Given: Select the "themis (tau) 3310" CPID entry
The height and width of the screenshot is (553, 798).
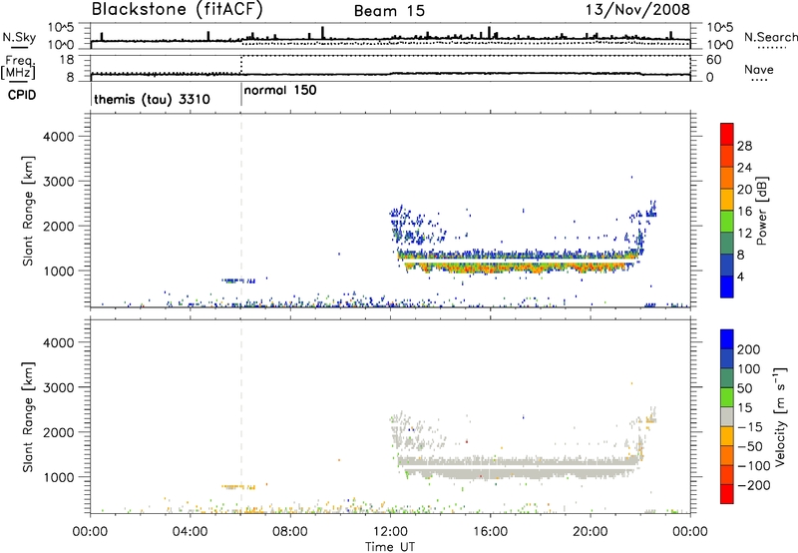Looking at the screenshot, I should [152, 99].
